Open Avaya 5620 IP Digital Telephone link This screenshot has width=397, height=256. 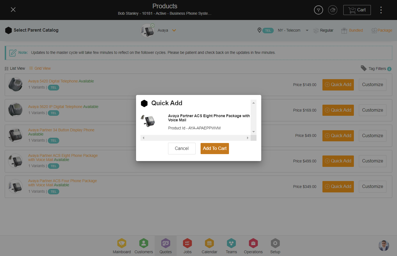(55, 107)
